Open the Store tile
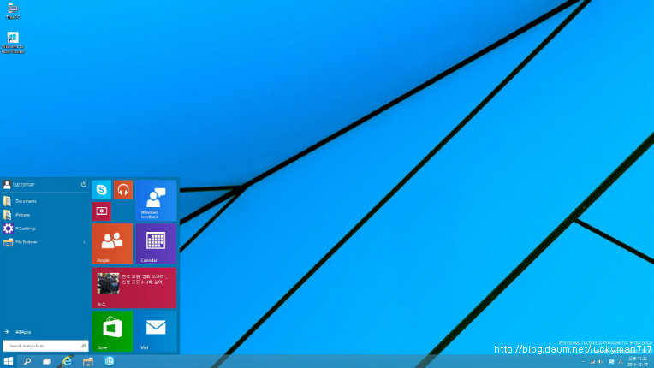Image resolution: width=654 pixels, height=368 pixels. pyautogui.click(x=112, y=331)
